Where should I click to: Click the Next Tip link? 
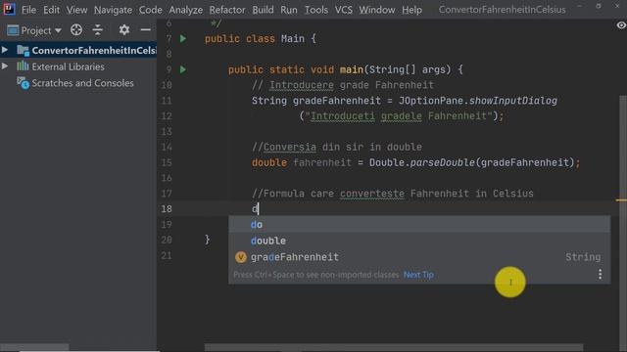pos(418,275)
